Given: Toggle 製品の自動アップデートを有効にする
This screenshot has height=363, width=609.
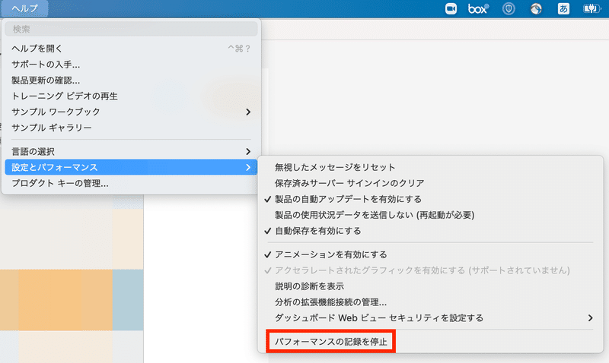Looking at the screenshot, I should [430, 199].
